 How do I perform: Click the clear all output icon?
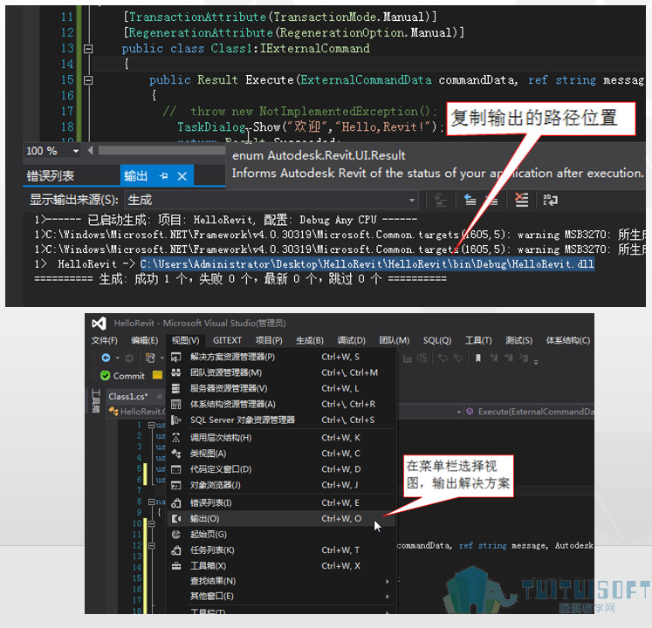521,201
